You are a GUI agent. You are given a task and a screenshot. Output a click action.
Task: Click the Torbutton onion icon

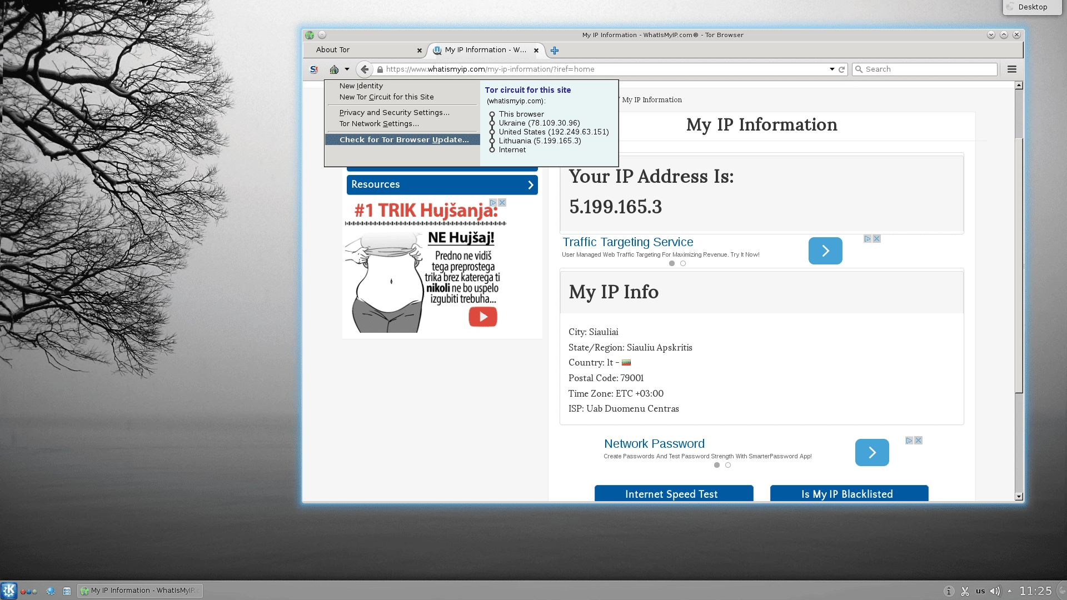point(334,69)
